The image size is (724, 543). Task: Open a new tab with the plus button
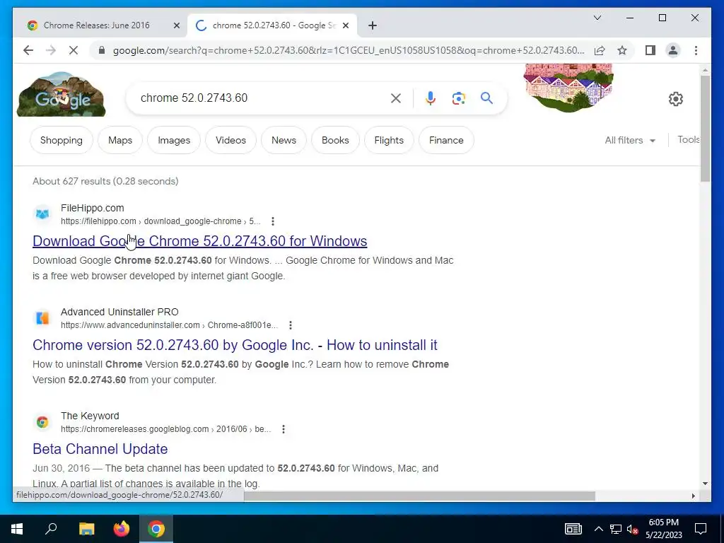(x=373, y=25)
